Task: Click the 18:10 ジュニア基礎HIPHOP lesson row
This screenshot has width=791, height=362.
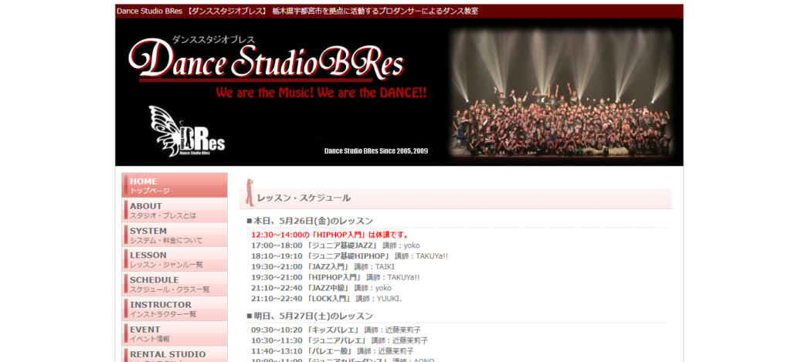Action: 350,256
